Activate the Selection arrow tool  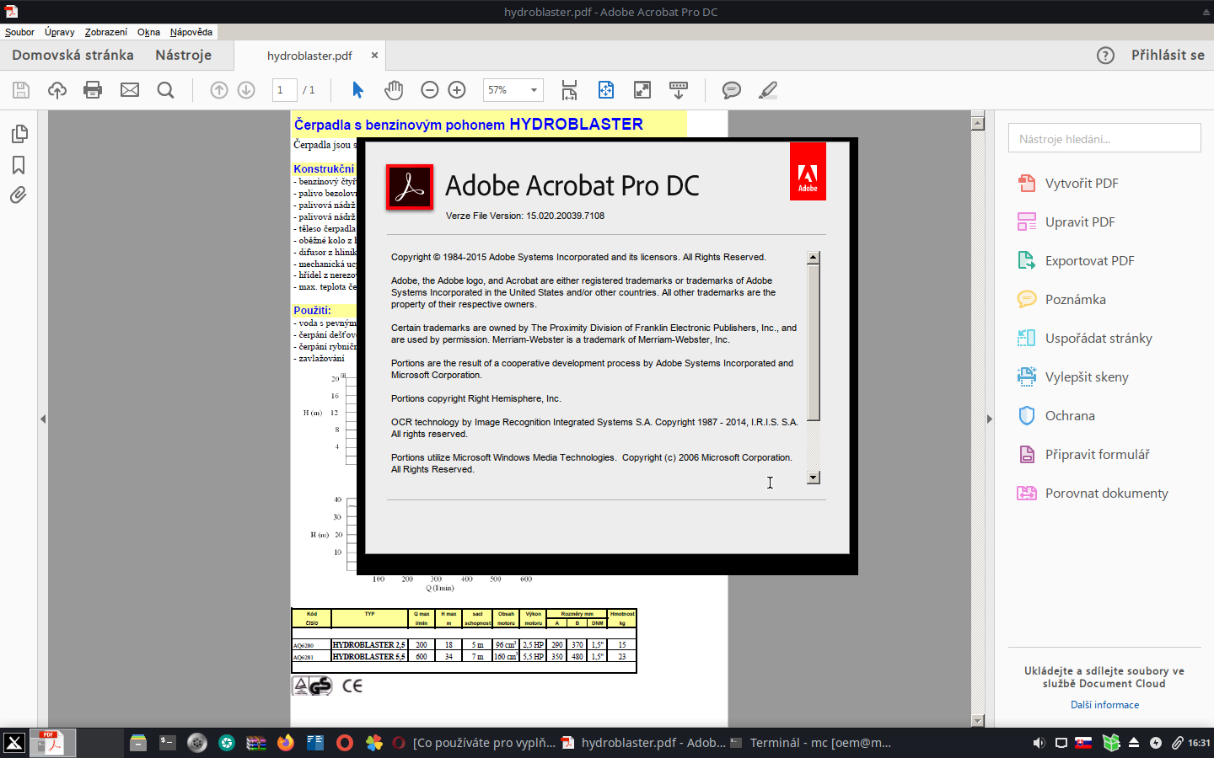[x=357, y=90]
